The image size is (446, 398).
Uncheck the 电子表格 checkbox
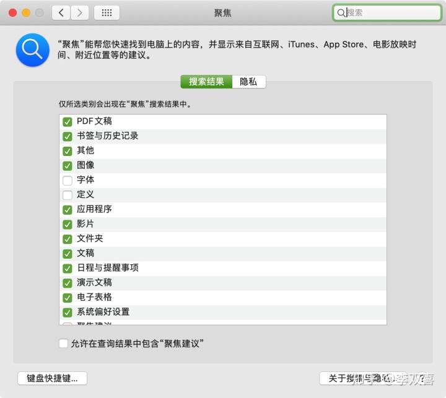(68, 298)
